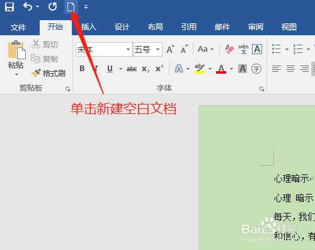Open enclosed character 字 tool
This screenshot has width=315, height=250.
[x=256, y=69]
